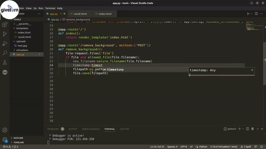
Task: Open the Testing flask view
Action: [5, 62]
